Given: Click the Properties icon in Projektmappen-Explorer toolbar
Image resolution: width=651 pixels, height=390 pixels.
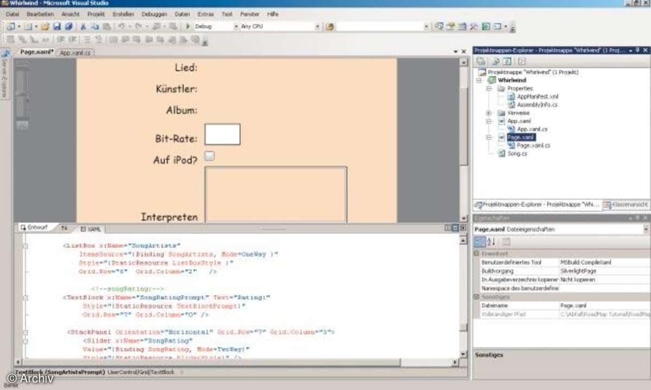Looking at the screenshot, I should 481,61.
